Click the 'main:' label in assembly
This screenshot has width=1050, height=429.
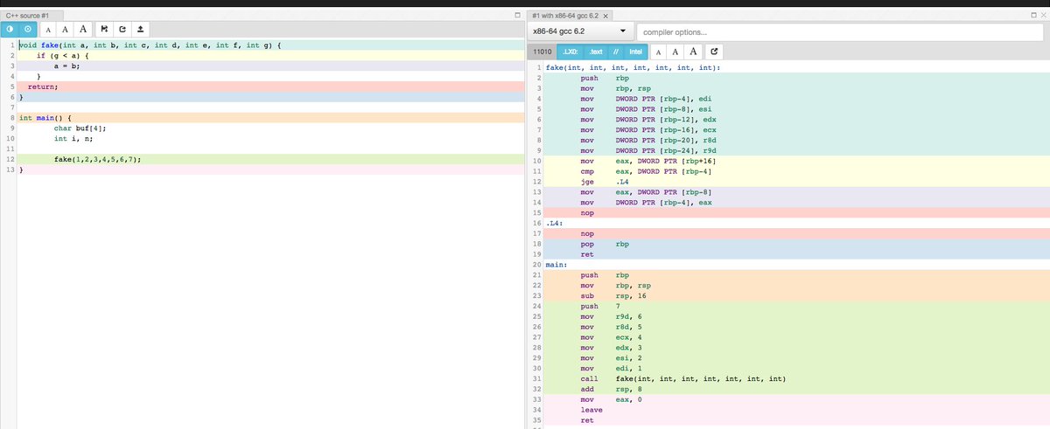556,263
